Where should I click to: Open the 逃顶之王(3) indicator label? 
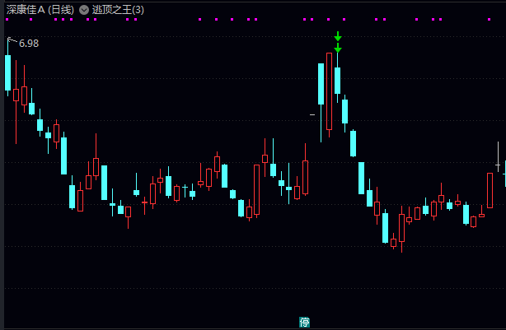[x=118, y=10]
